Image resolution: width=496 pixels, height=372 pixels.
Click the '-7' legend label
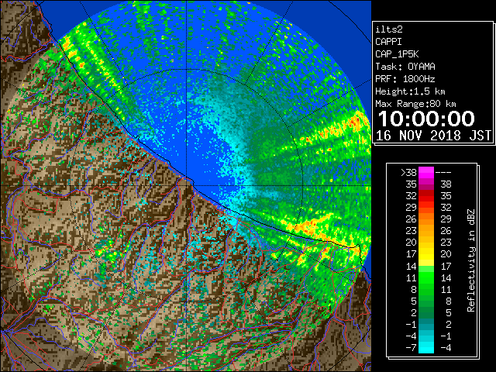click(x=411, y=347)
